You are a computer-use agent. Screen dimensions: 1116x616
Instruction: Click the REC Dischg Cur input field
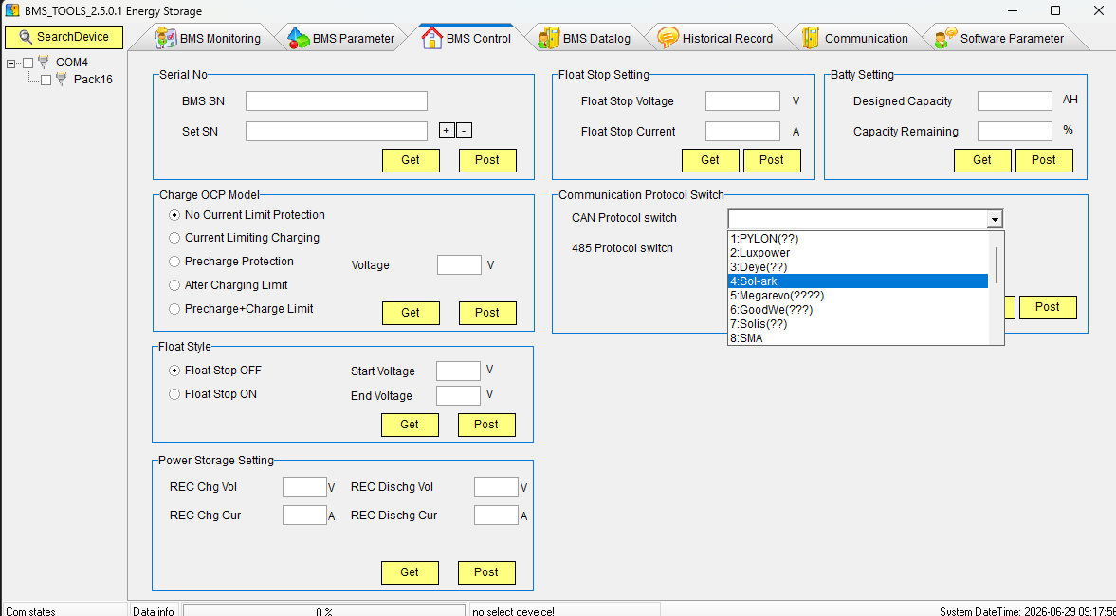[x=496, y=515]
